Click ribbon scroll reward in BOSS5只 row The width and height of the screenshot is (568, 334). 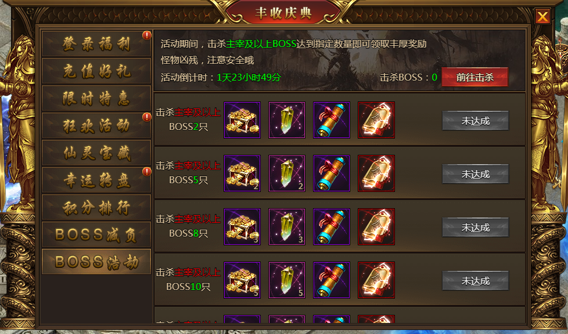pos(332,173)
